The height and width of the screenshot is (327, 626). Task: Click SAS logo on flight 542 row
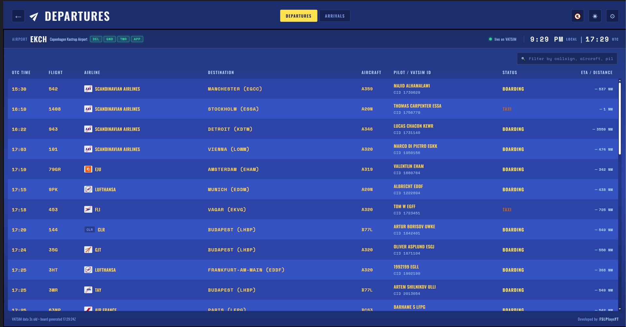[x=88, y=89]
